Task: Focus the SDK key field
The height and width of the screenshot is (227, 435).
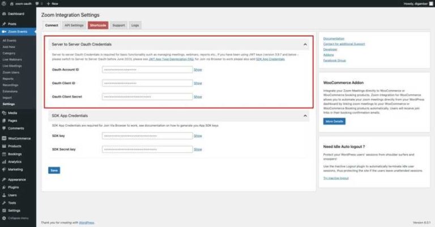Action: [x=147, y=136]
